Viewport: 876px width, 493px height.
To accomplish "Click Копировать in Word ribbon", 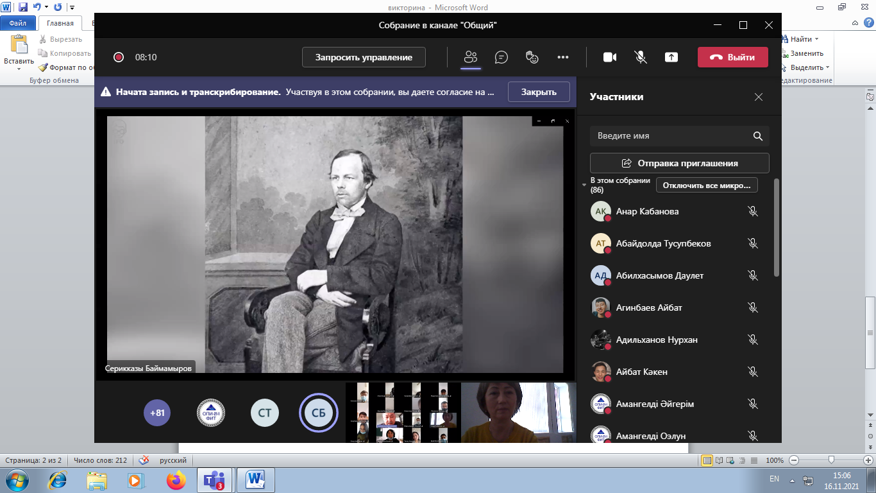I will click(65, 53).
